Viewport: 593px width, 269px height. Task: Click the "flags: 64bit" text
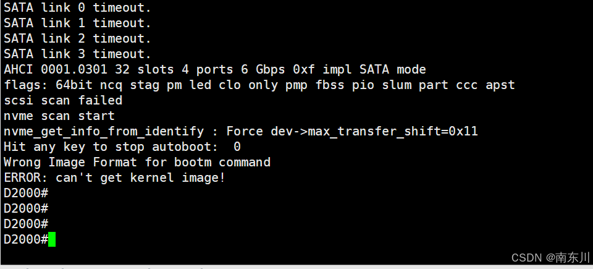[48, 85]
